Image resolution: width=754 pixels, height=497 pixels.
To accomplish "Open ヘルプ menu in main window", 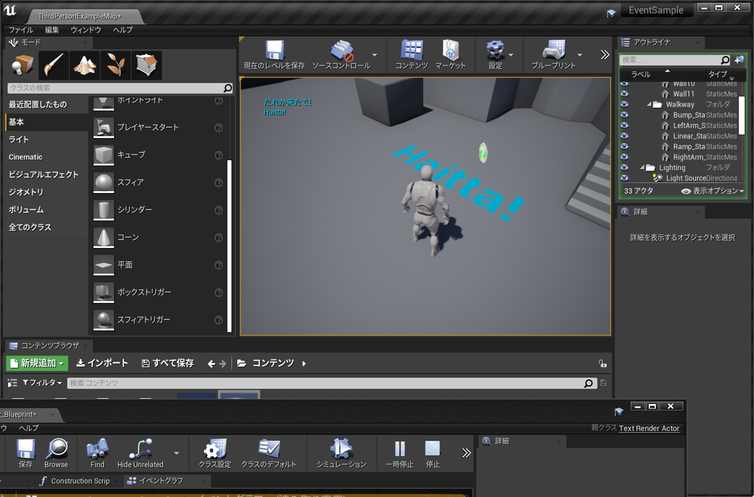I will point(123,30).
